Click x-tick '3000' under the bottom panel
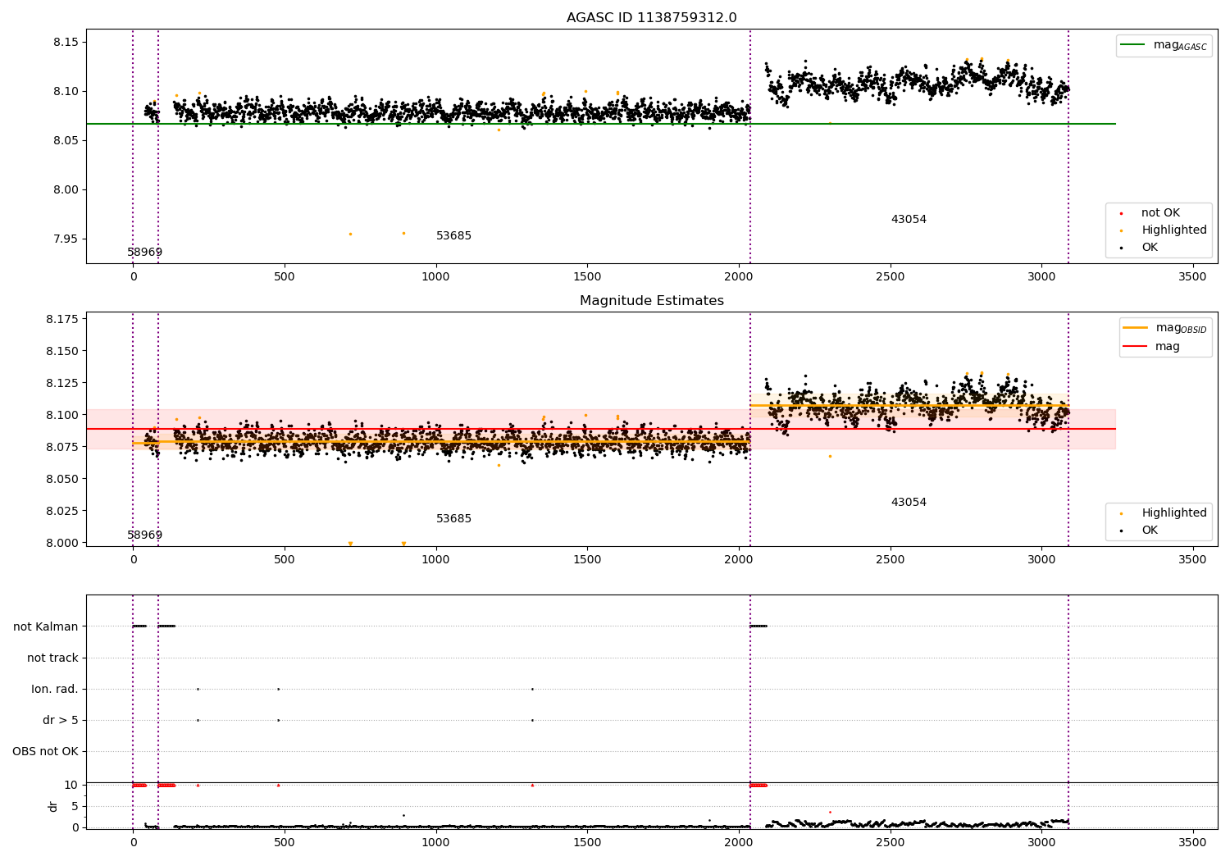1230x861 pixels. [1041, 842]
